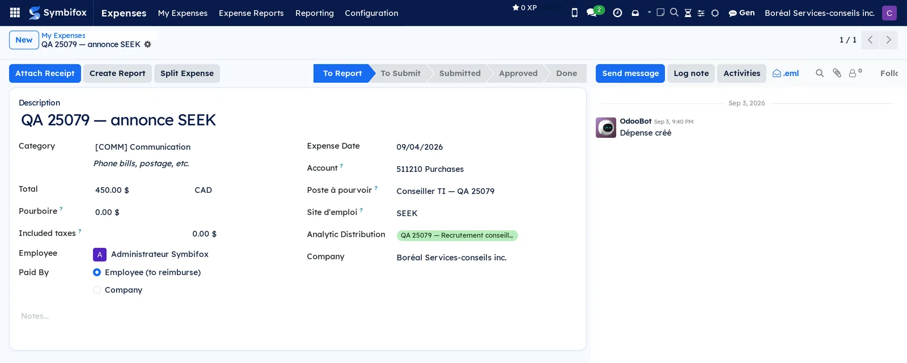This screenshot has width=907, height=363.
Task: Edit the description title field
Action: 298,120
